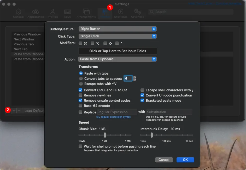Disable Bracketed paste mode checkbox
246x170 pixels.
(x=142, y=100)
